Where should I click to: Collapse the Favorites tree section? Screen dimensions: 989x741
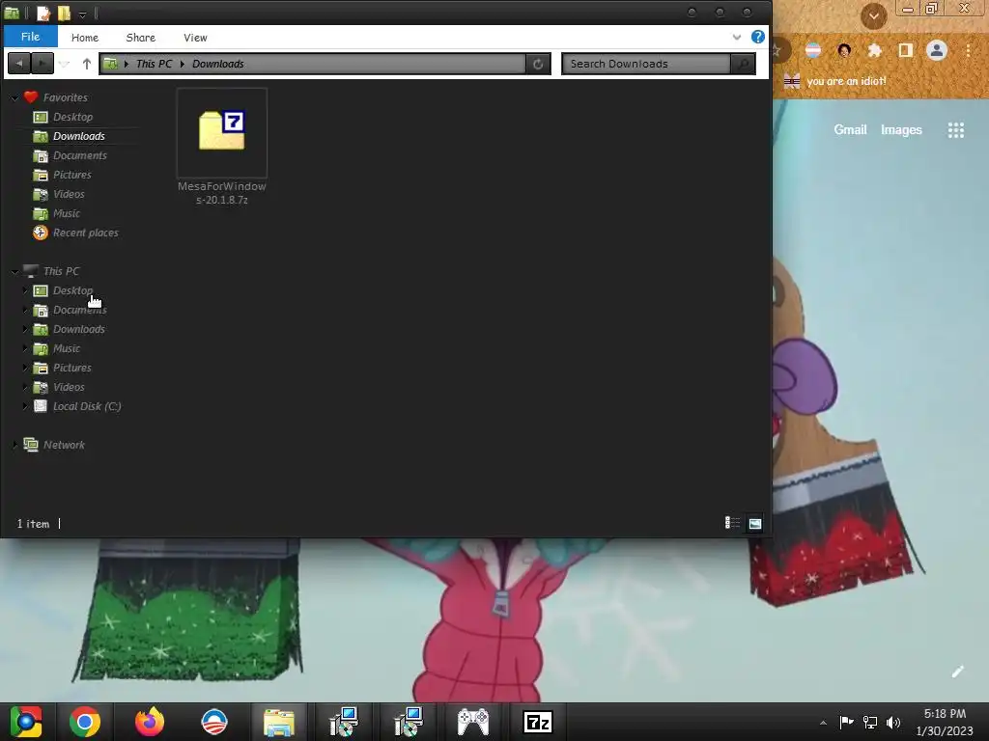click(14, 97)
